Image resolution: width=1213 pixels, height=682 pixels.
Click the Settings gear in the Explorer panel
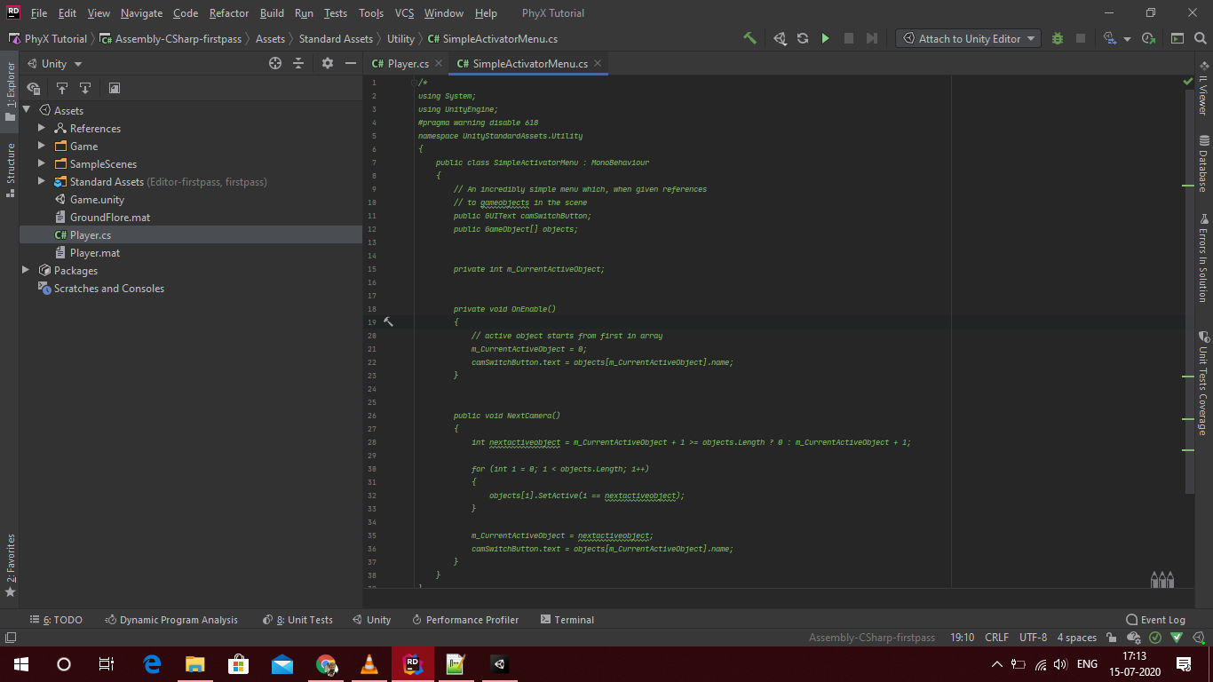(x=327, y=63)
